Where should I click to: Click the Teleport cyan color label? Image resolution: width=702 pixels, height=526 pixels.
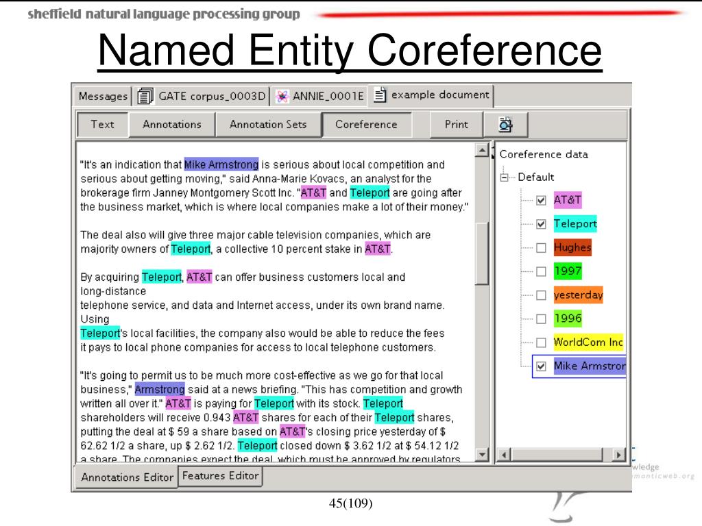click(575, 224)
